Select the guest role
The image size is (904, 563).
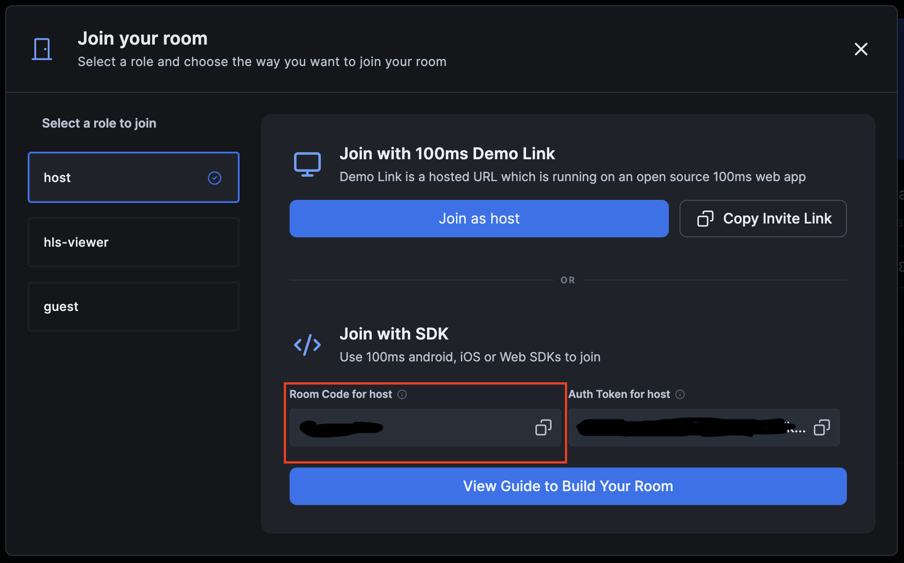click(x=133, y=306)
